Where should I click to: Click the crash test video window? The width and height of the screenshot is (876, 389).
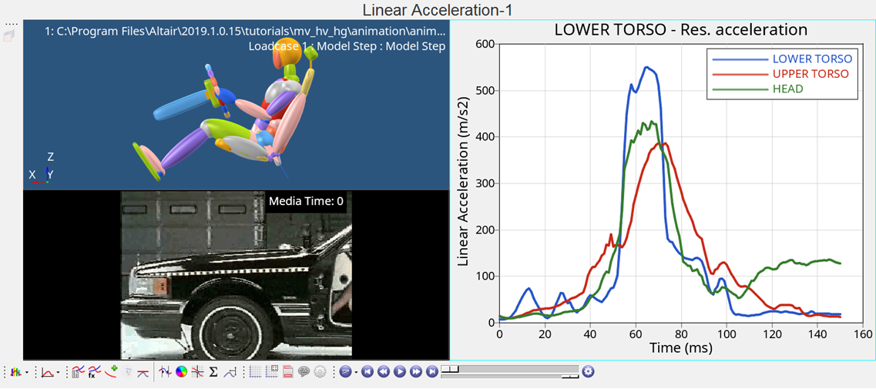click(x=236, y=276)
